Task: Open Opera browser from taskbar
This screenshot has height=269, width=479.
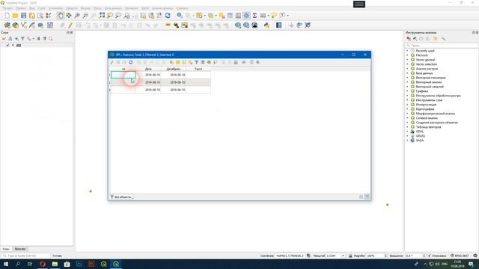Action: (43, 264)
